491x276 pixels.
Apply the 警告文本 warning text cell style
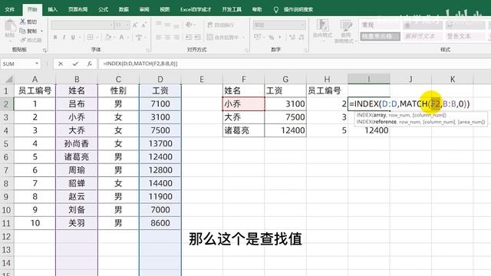click(x=465, y=36)
